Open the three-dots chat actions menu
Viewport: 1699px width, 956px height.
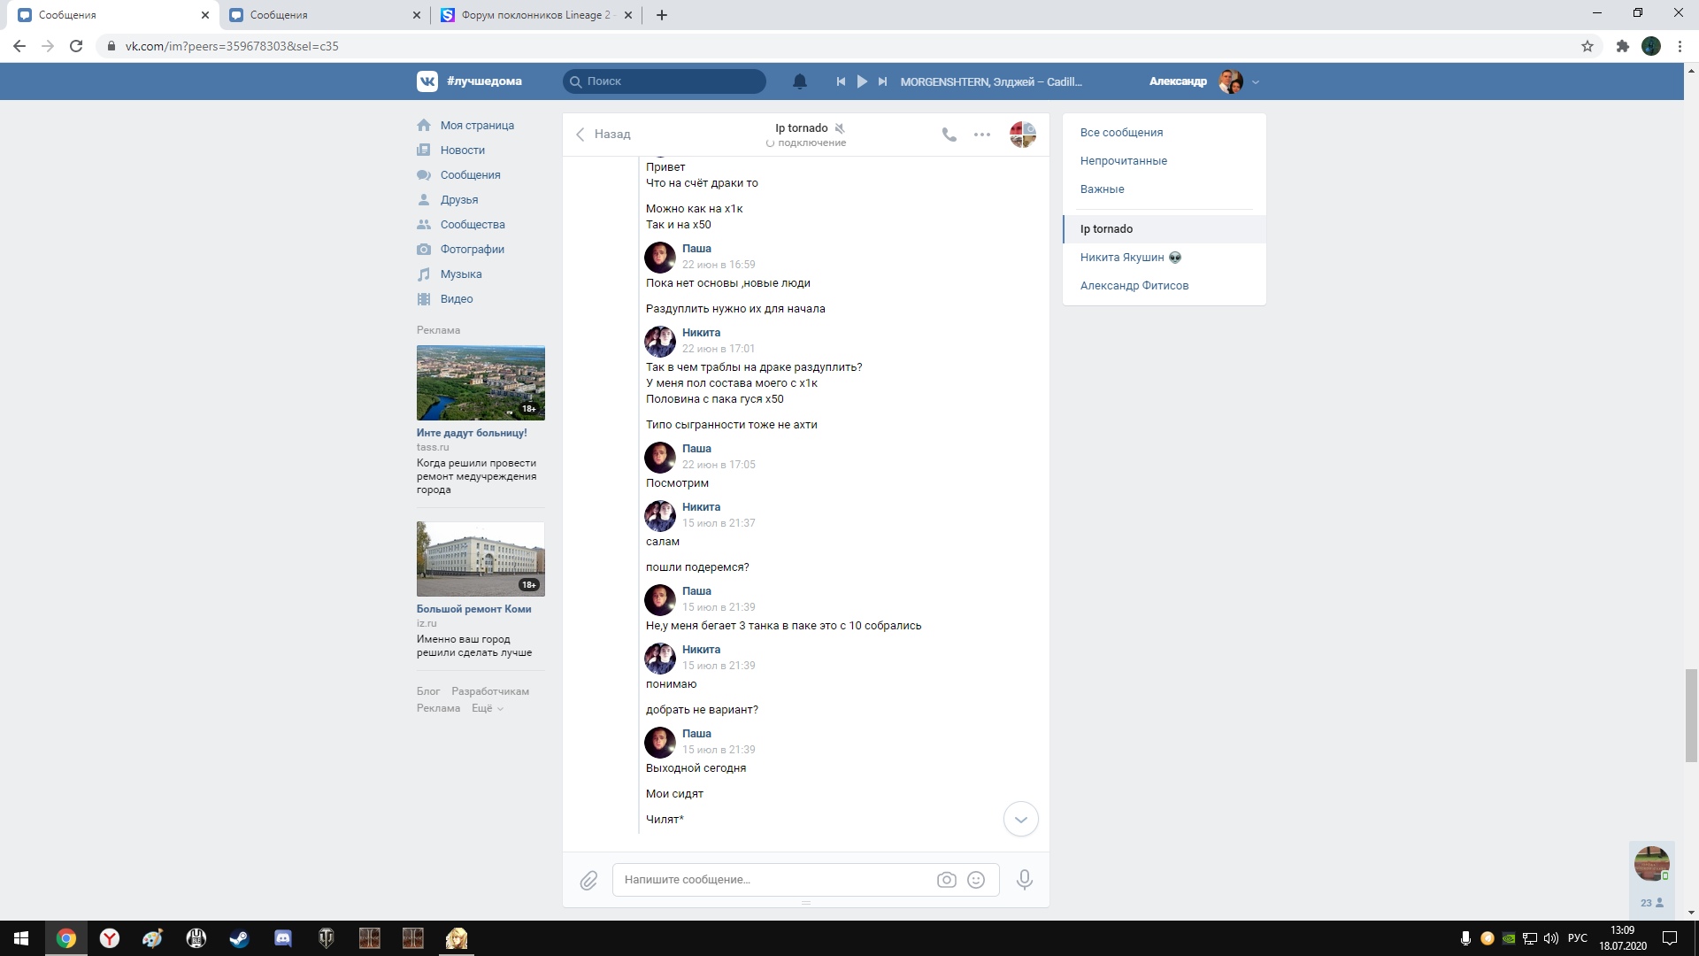981,135
